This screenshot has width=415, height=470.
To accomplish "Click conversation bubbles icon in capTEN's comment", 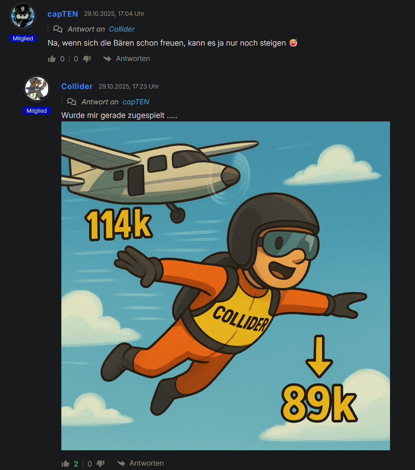I will (58, 29).
